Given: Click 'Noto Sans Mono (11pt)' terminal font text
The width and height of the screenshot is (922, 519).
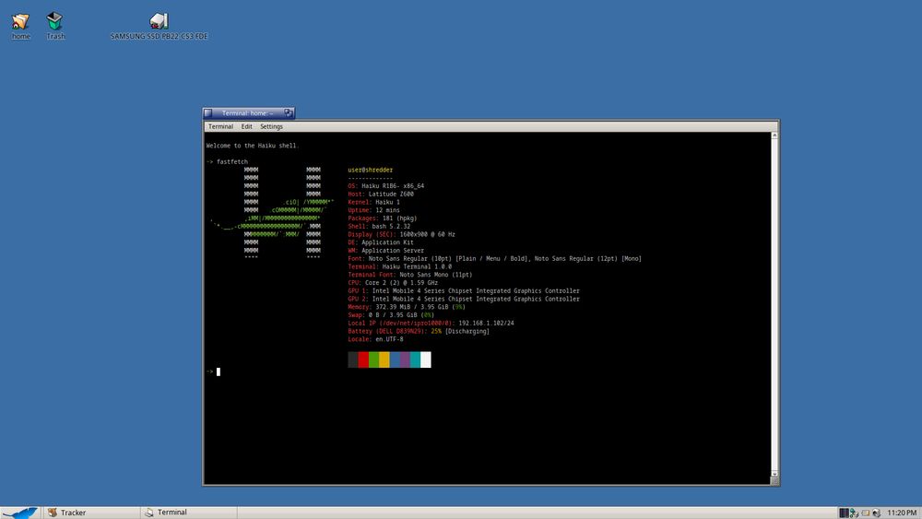Looking at the screenshot, I should (436, 275).
